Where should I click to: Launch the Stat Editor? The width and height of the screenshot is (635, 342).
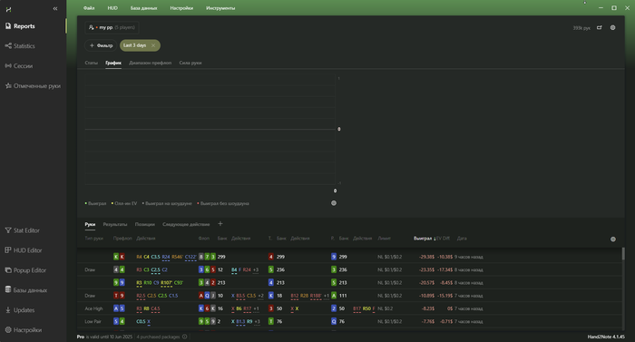coord(23,230)
